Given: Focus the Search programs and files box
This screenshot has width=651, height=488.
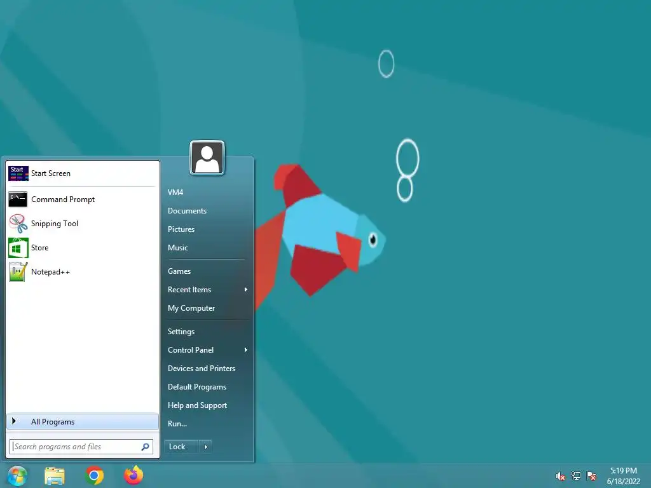Looking at the screenshot, I should click(81, 447).
